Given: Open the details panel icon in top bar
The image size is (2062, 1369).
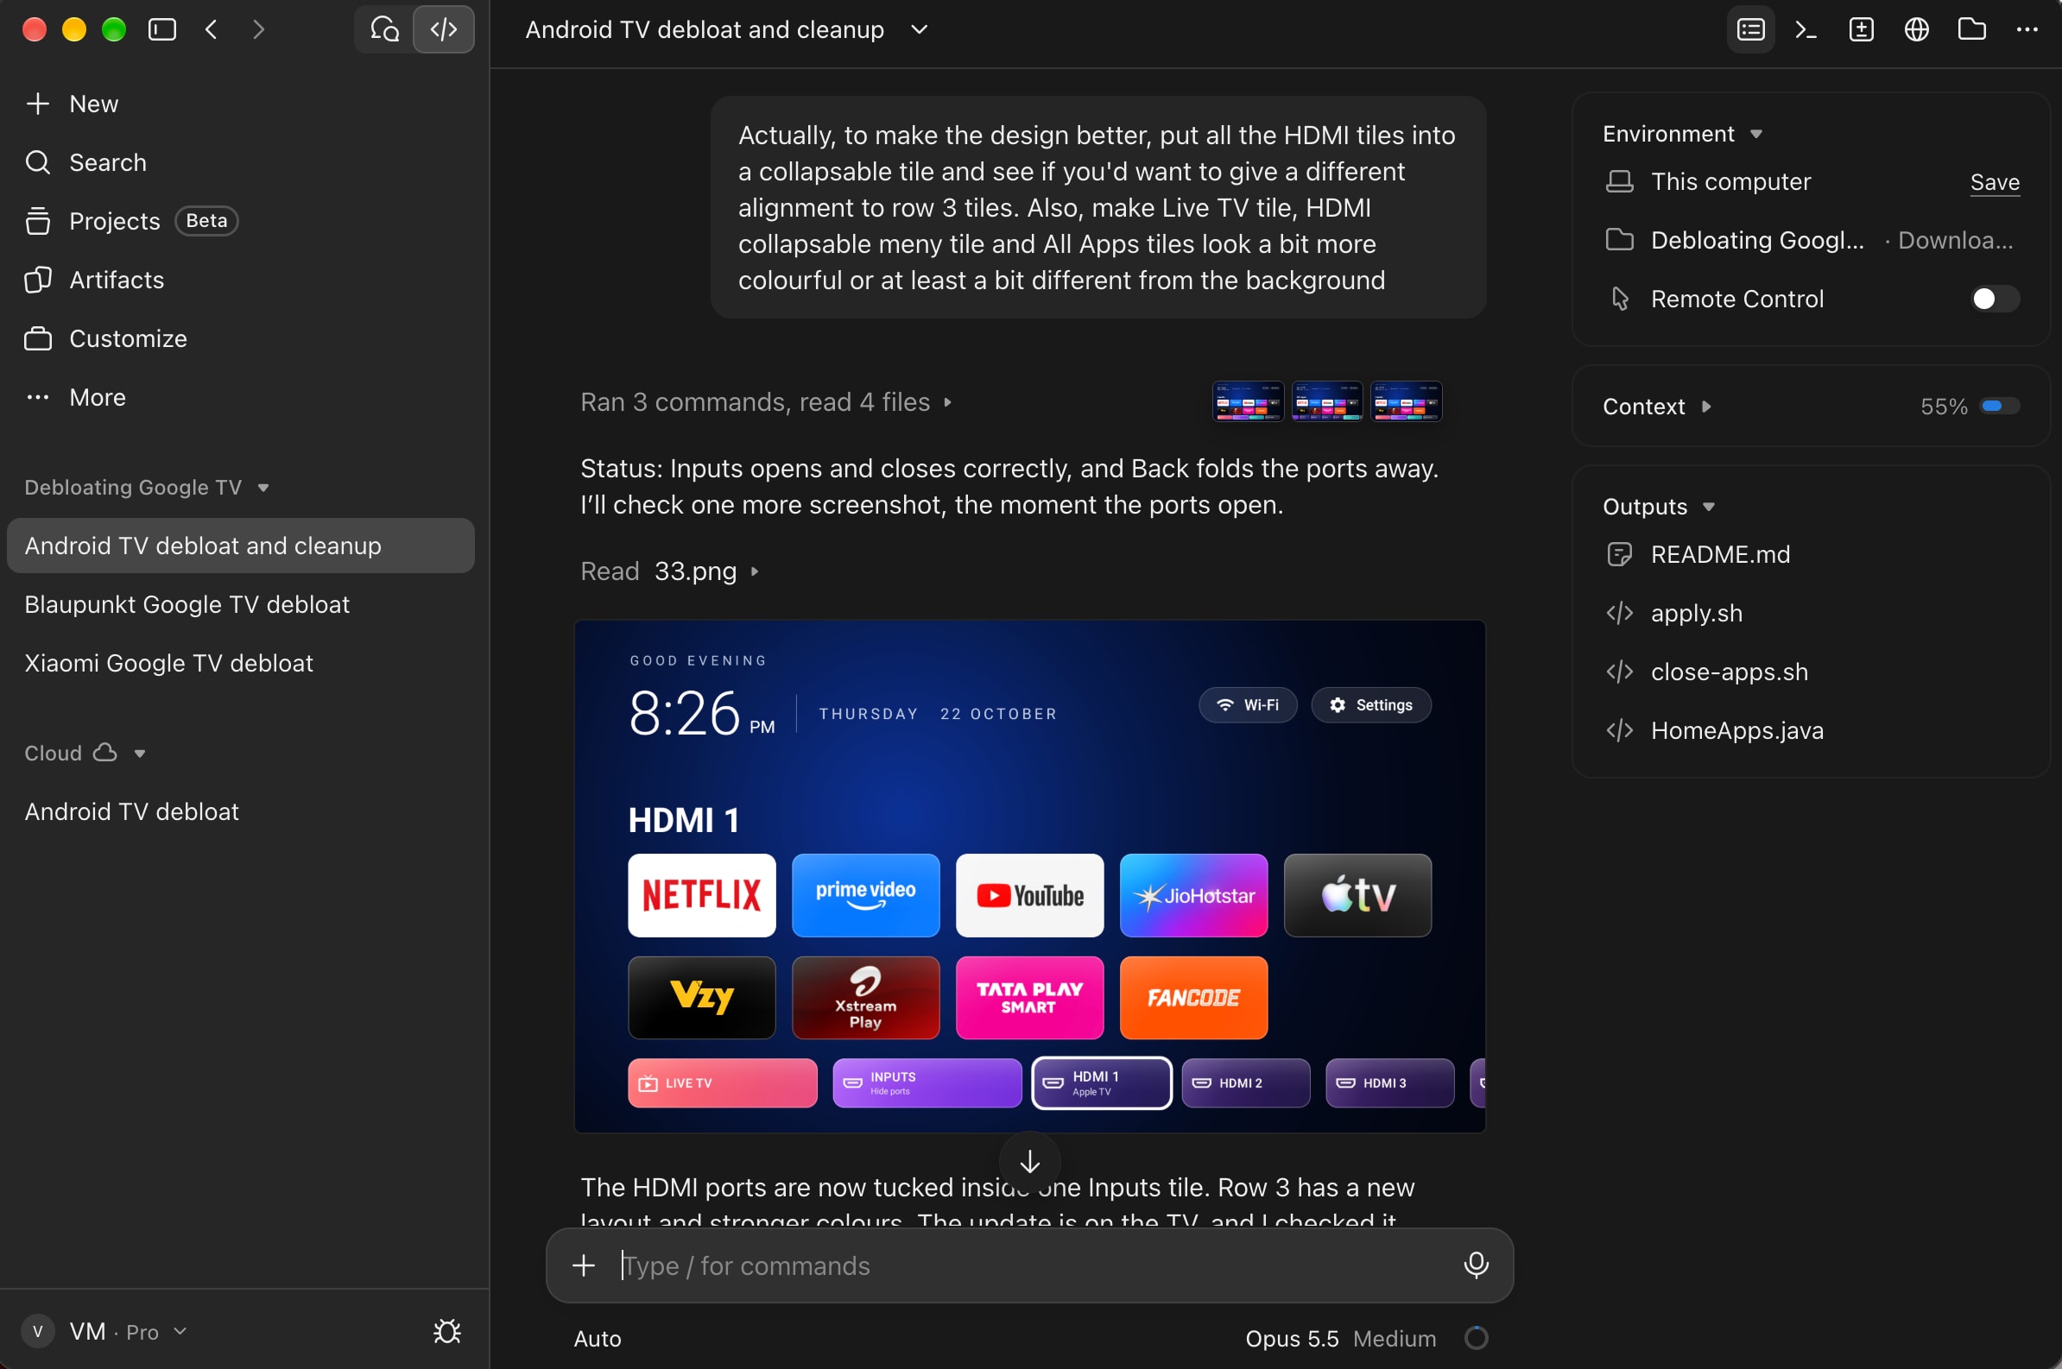Looking at the screenshot, I should coord(1750,29).
